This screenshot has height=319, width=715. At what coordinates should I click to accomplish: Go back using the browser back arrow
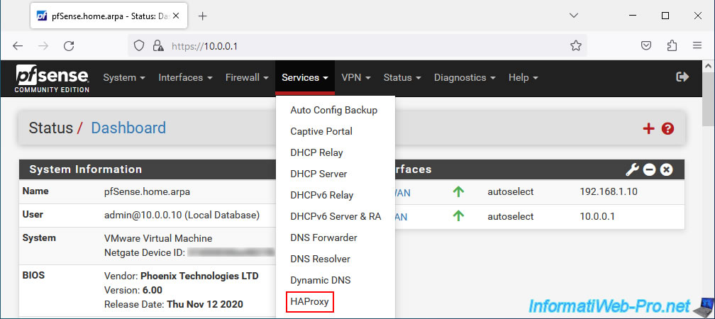(17, 45)
